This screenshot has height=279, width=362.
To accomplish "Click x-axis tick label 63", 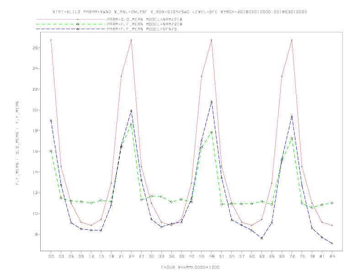I will point(262,256).
